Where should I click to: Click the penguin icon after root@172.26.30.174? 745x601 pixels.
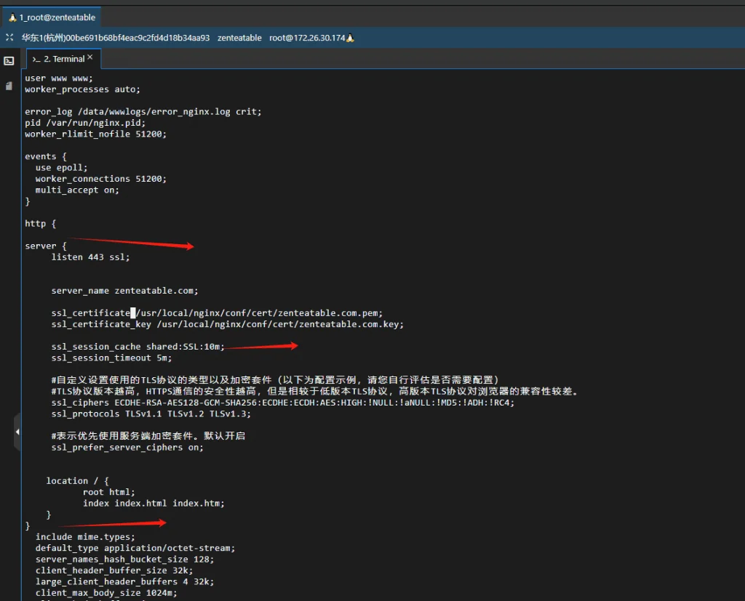pos(350,38)
